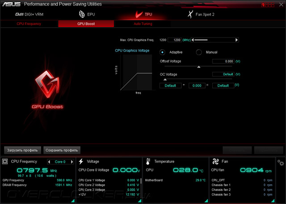Viewport: 286px width, 204px height.
Task: Switch to the Auto Tuning tab
Action: [x=143, y=24]
